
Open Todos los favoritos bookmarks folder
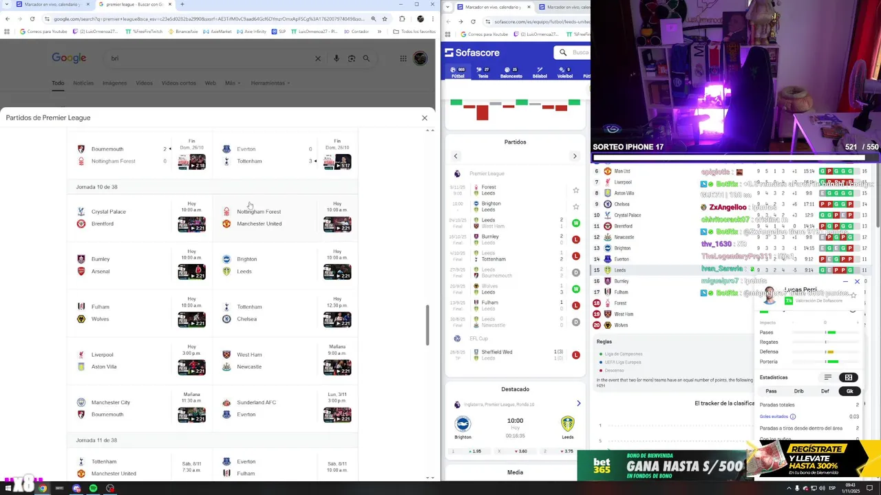[x=414, y=32]
